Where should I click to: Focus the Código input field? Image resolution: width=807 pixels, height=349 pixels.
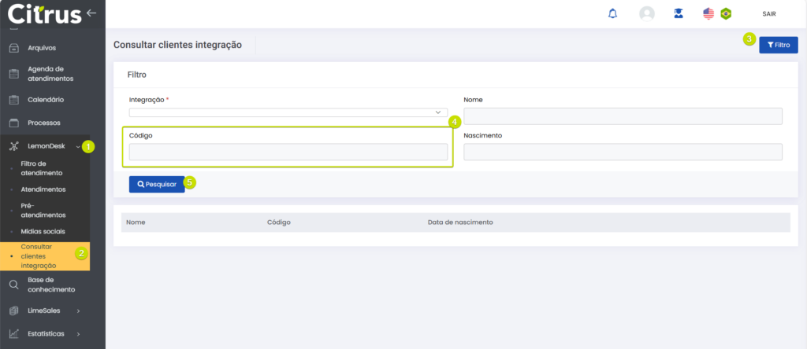[x=288, y=152]
